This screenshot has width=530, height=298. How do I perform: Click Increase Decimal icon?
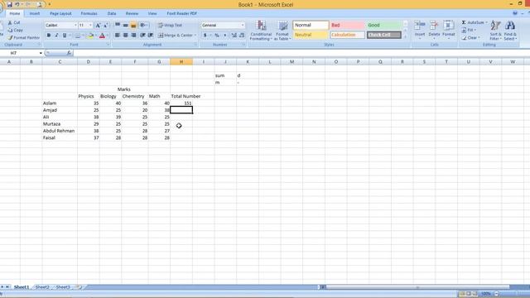point(234,35)
